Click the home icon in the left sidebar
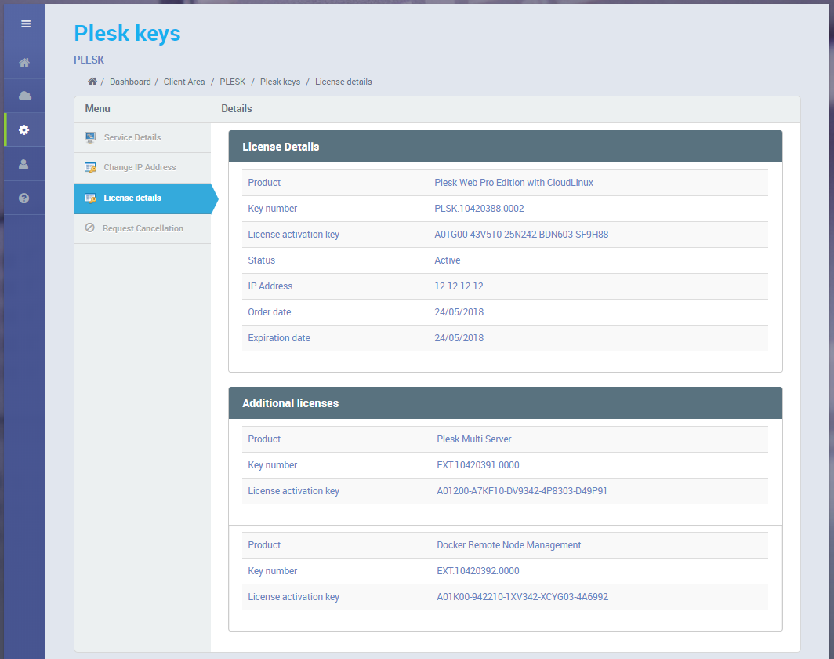834x659 pixels. (x=24, y=62)
